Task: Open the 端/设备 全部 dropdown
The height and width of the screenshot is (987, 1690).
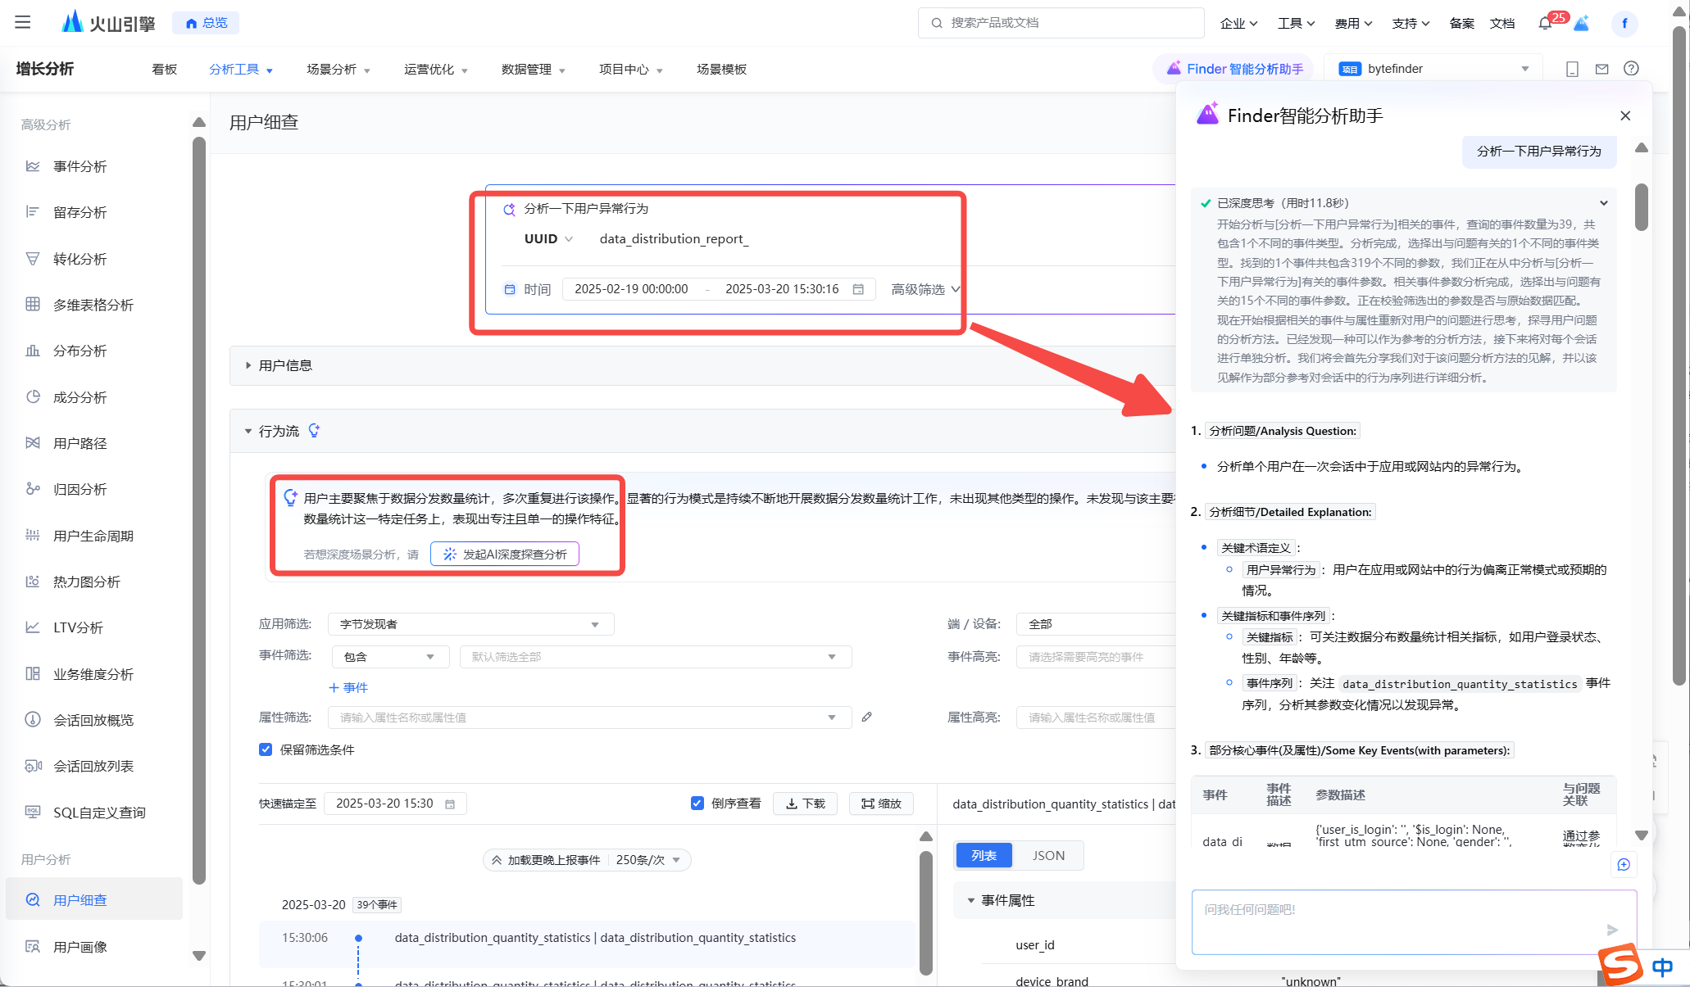Action: tap(1097, 624)
